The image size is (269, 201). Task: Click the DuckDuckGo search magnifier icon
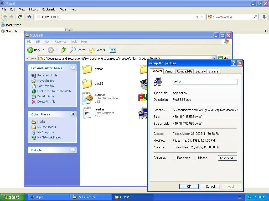[255, 17]
